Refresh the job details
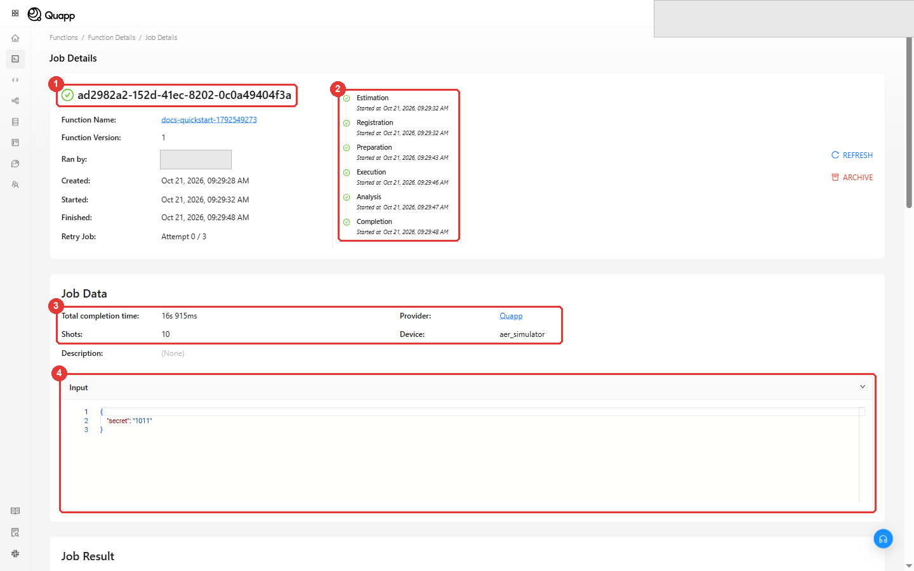Image resolution: width=914 pixels, height=571 pixels. 852,155
